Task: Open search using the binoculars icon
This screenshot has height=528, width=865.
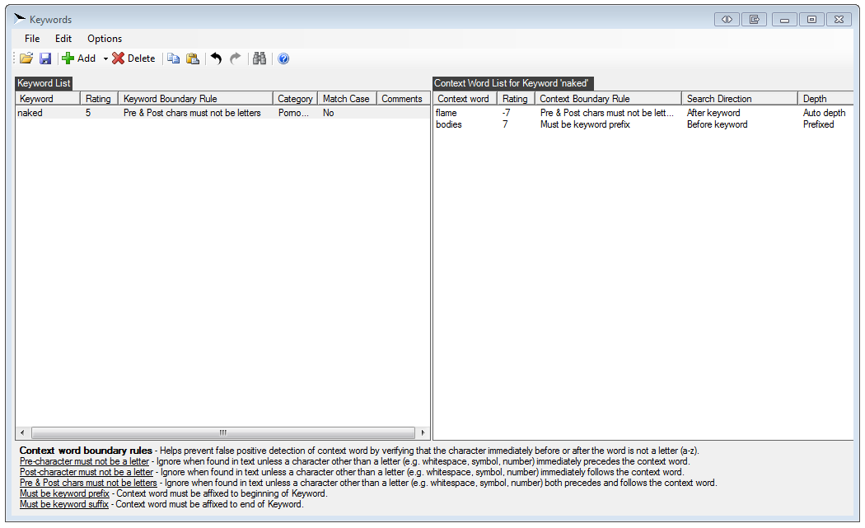Action: (259, 58)
